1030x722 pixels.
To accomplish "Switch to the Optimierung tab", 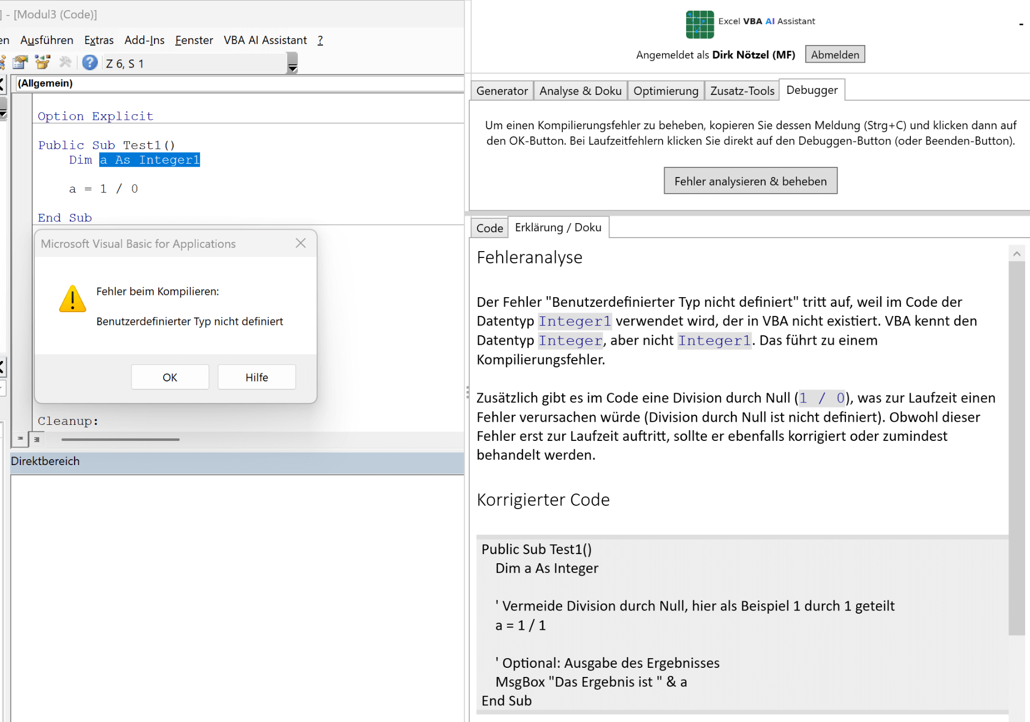I will (665, 91).
